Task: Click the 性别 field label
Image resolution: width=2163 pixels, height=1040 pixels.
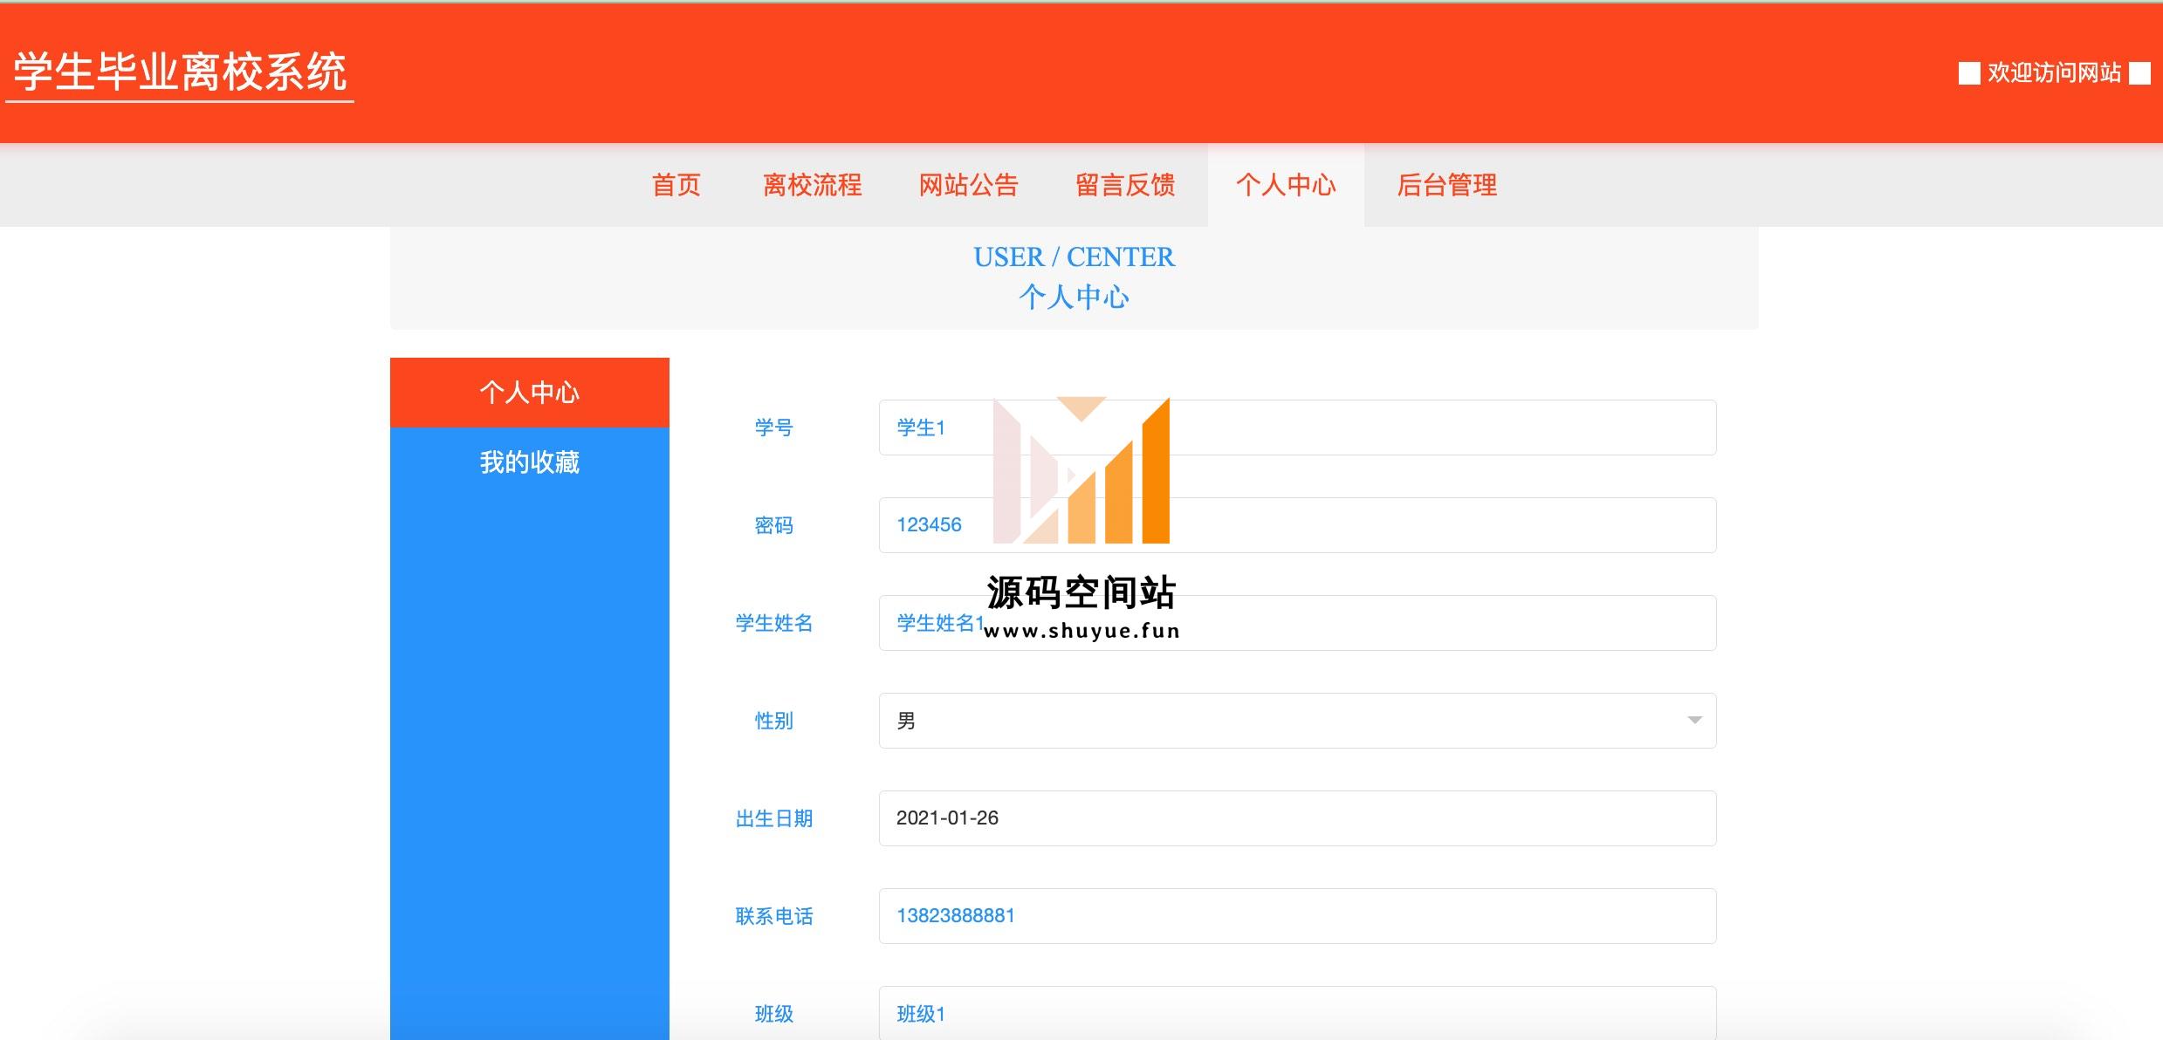Action: [x=773, y=721]
